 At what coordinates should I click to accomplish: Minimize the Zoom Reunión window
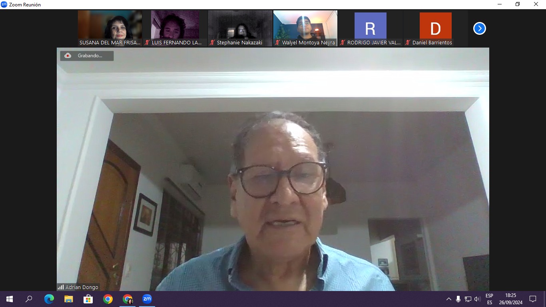point(500,4)
